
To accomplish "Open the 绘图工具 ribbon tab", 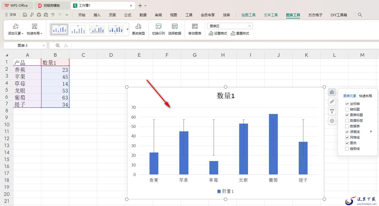I will (x=249, y=15).
